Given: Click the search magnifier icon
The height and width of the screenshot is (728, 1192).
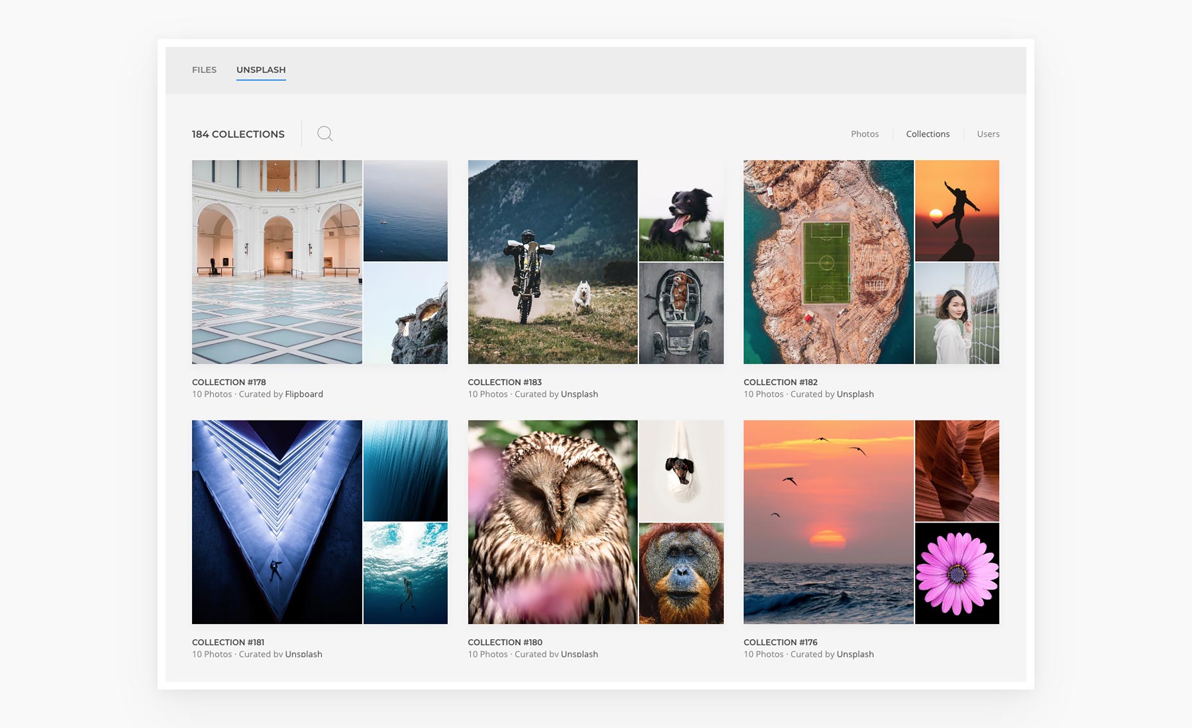Looking at the screenshot, I should pos(325,134).
